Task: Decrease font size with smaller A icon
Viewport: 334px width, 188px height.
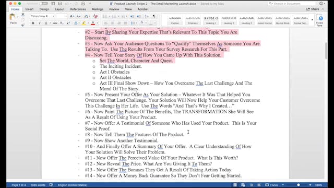Action: coord(78,16)
